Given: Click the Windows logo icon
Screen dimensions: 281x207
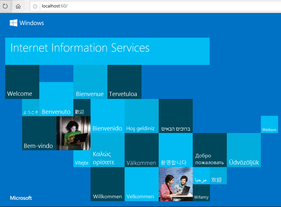Looking at the screenshot, I should pos(13,23).
